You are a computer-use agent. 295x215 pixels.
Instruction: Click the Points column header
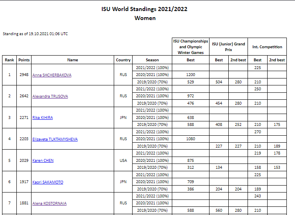(x=24, y=60)
